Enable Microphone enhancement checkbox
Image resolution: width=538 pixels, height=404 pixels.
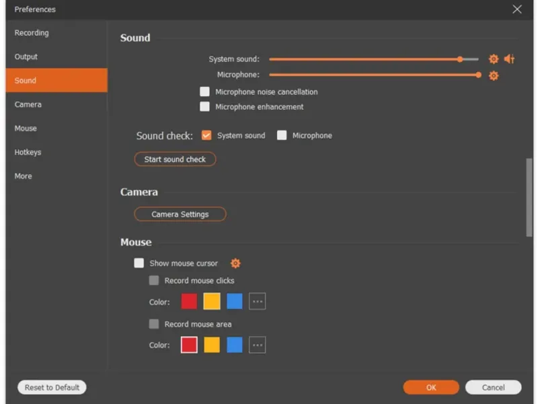coord(204,106)
